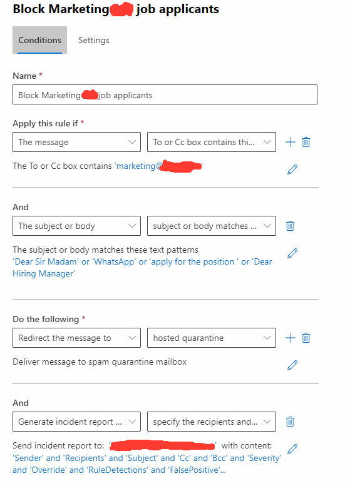Viewport: 350px width, 481px height.
Task: Edit the To or Cc box address with pencil
Action: pyautogui.click(x=292, y=170)
